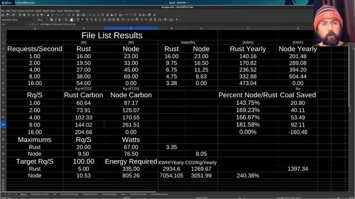Open the Sheet menu
355x199 pixels.
(x=45, y=11)
